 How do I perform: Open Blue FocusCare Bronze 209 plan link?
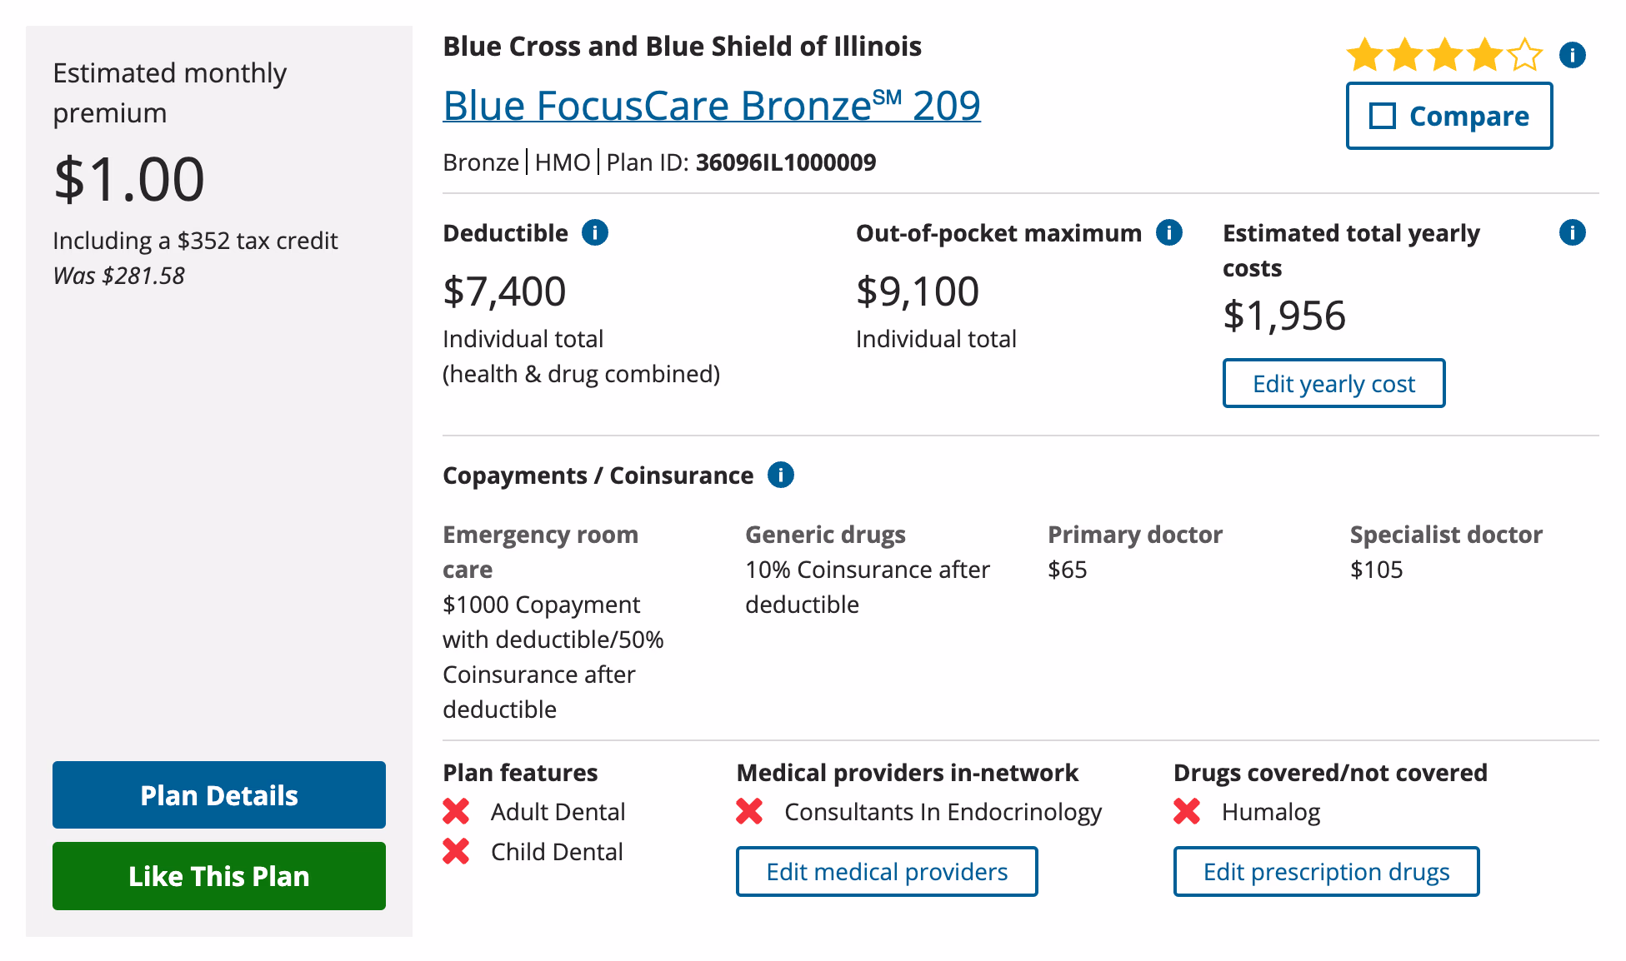[712, 105]
